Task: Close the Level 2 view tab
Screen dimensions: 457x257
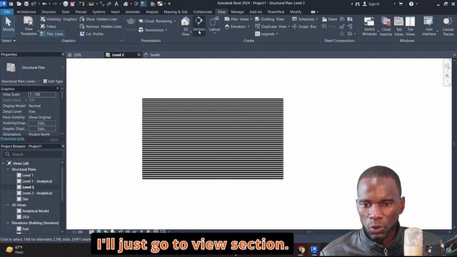Action: point(139,55)
